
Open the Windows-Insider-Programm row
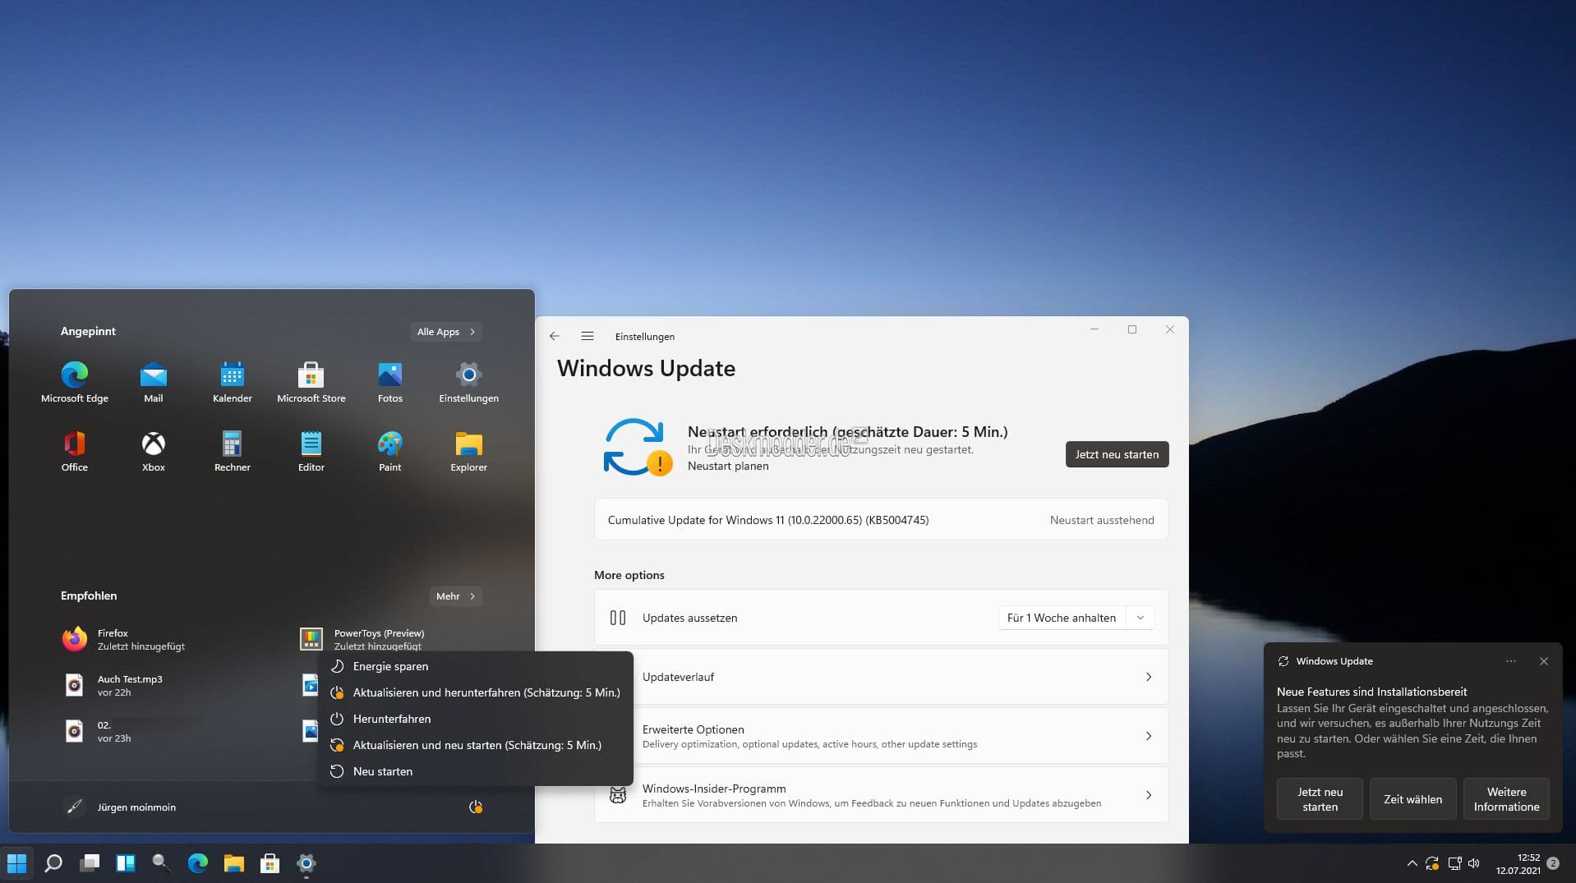(x=881, y=795)
